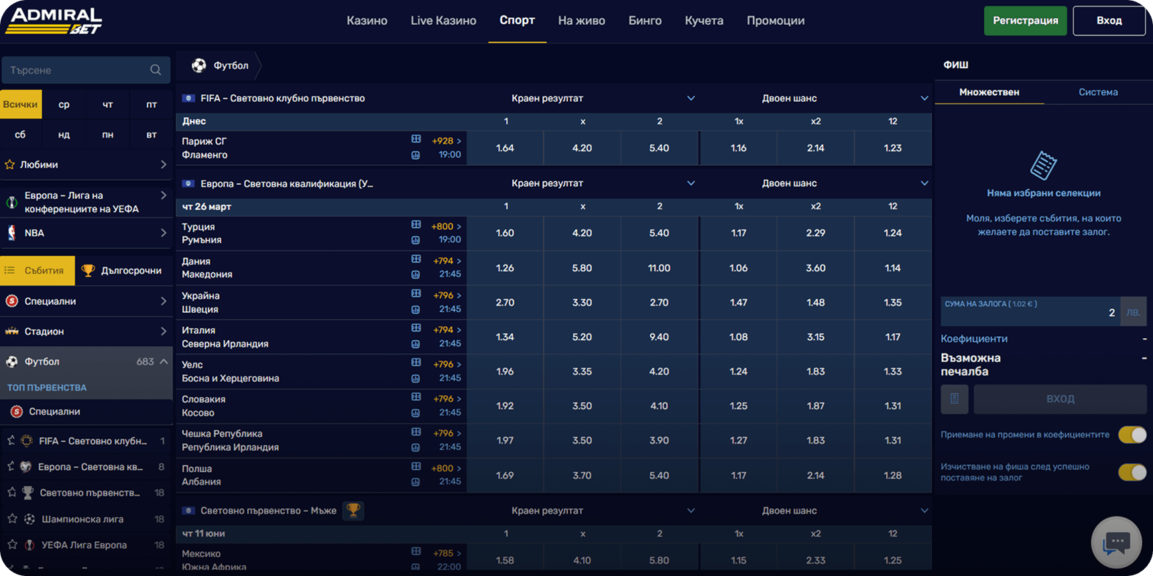Image resolution: width=1153 pixels, height=576 pixels.
Task: Click the Любими star icon
Action: point(10,165)
